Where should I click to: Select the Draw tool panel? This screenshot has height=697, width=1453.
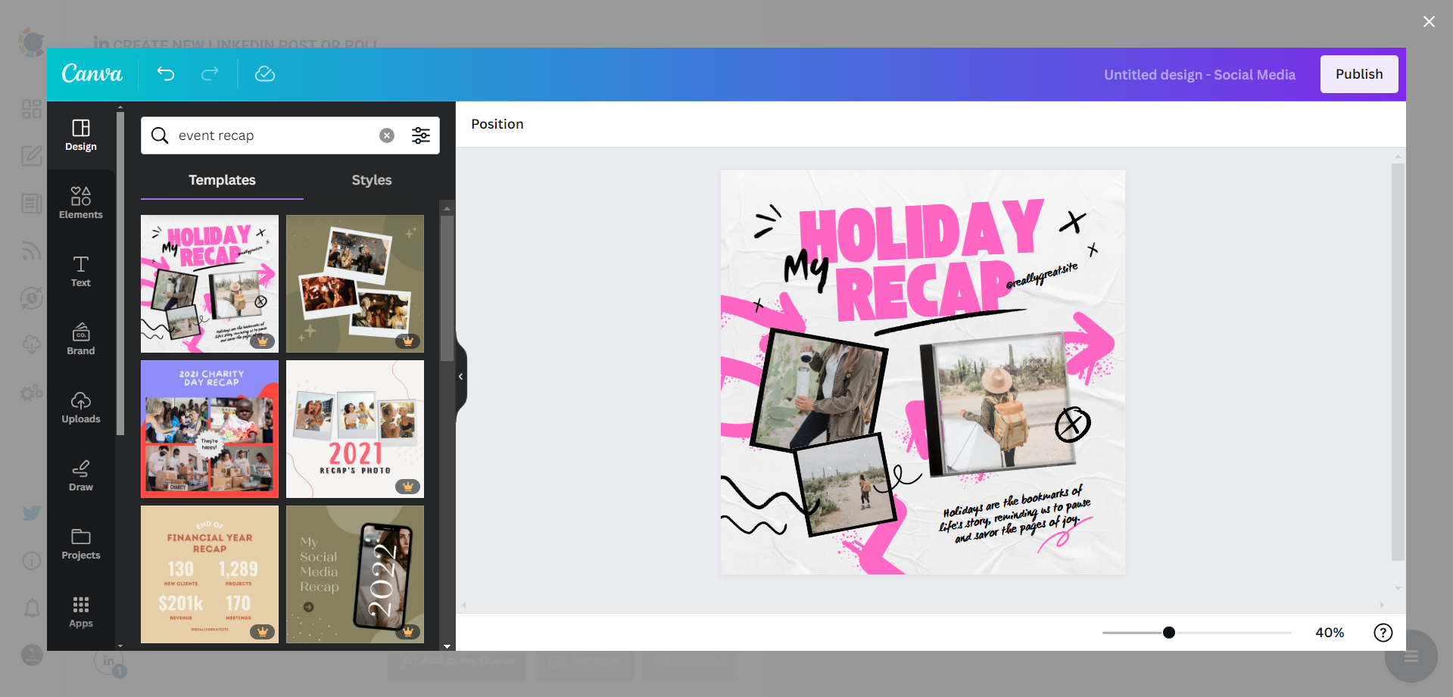tap(80, 474)
